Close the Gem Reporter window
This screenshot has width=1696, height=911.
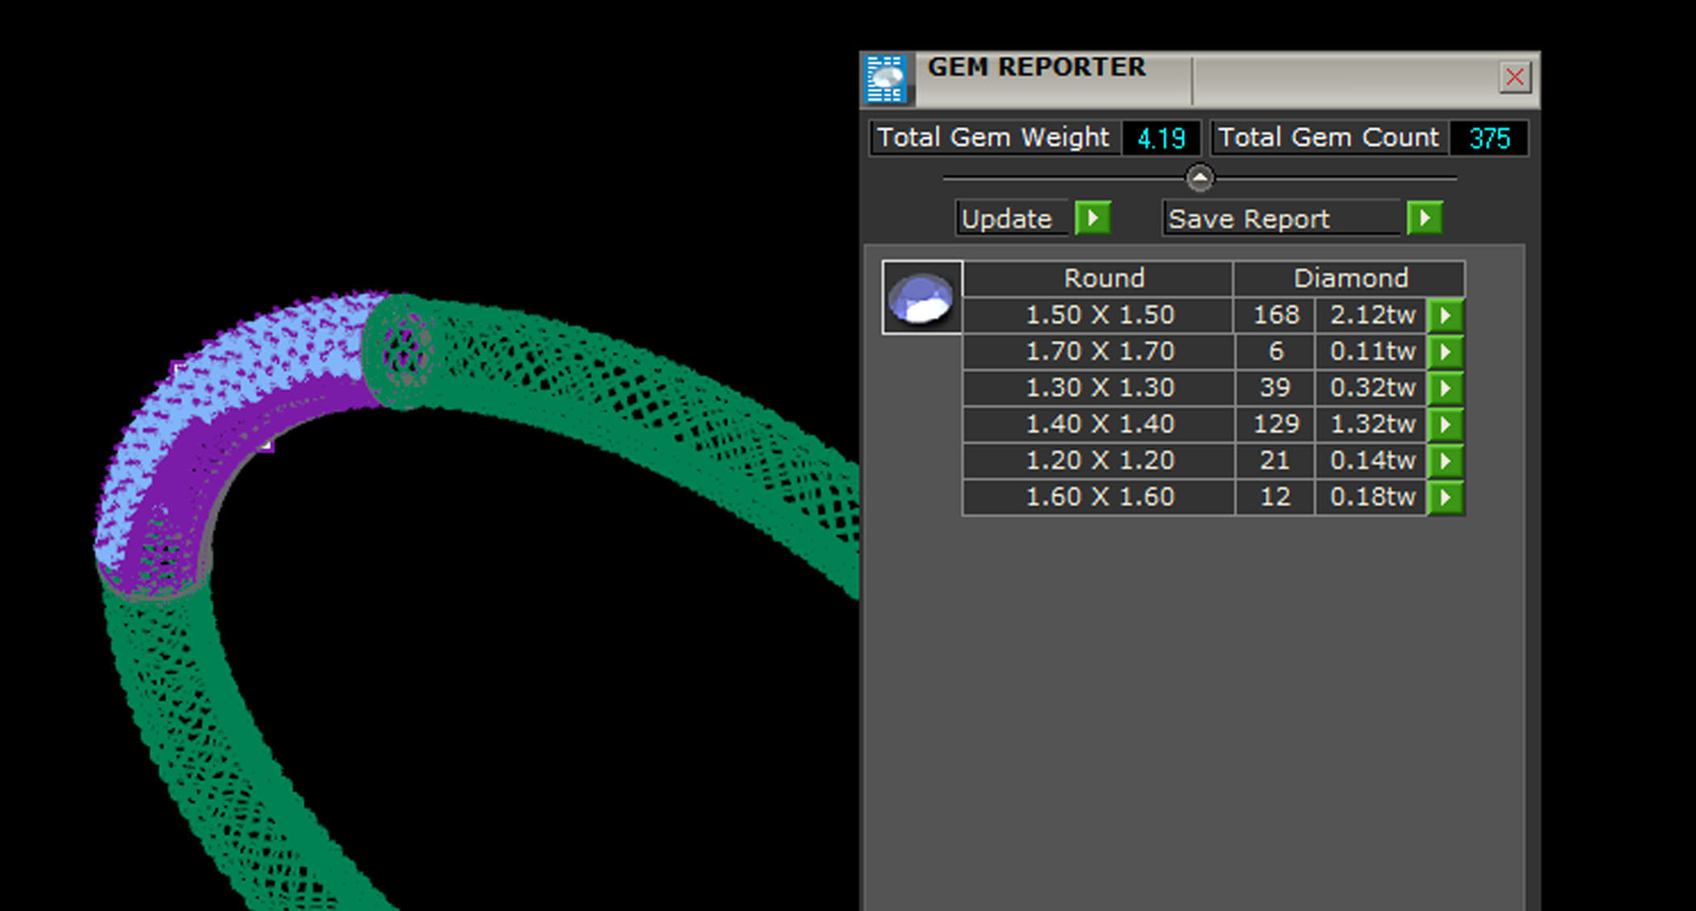tap(1514, 78)
